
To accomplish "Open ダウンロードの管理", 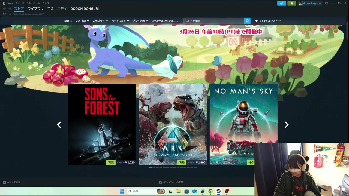I will pos(171,182).
